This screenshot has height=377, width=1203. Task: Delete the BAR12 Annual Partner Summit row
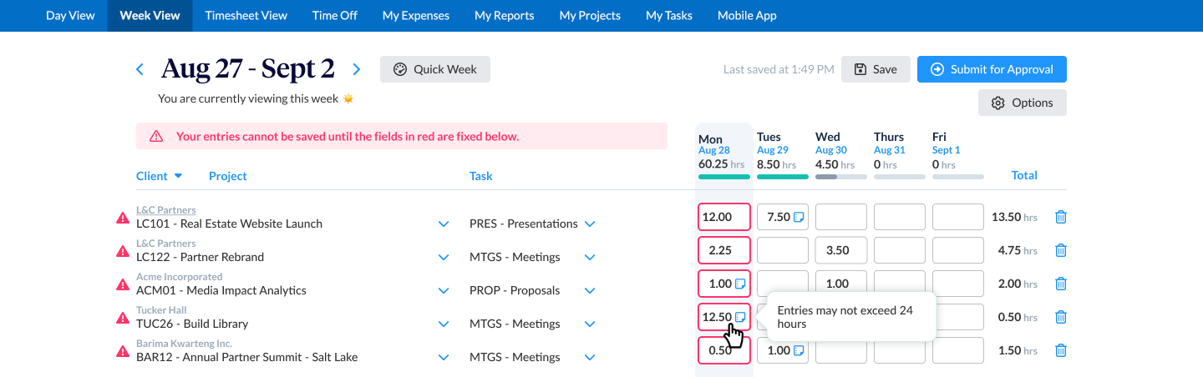point(1061,350)
